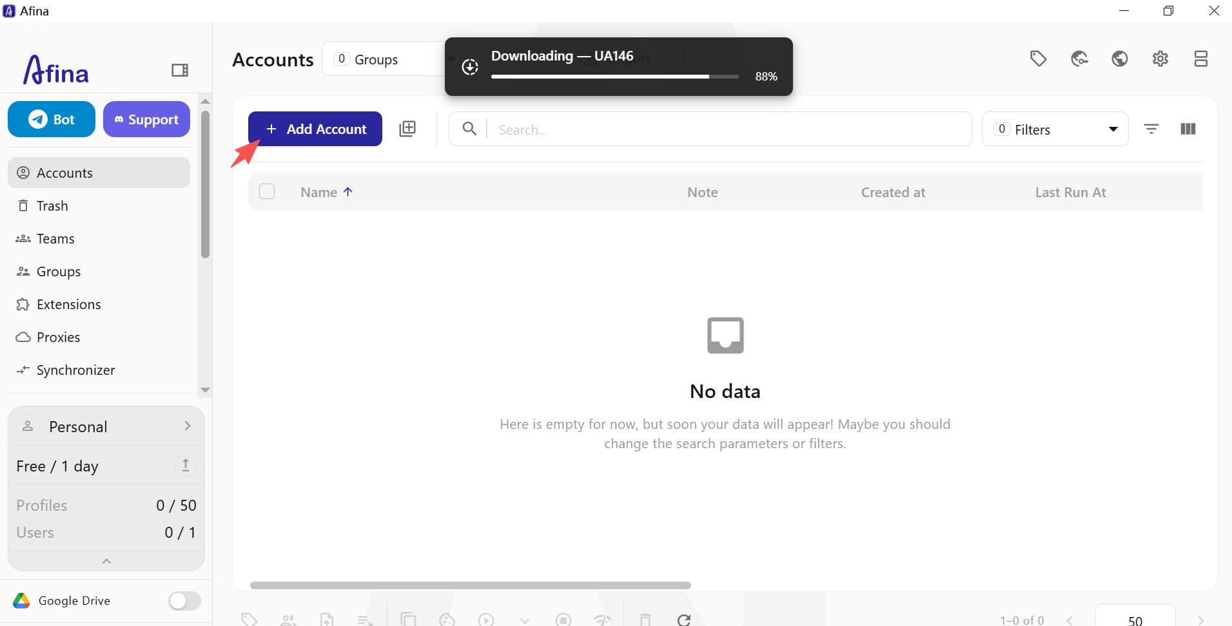Click the download progress bar at 88%
Viewport: 1232px width, 626px height.
coord(615,77)
